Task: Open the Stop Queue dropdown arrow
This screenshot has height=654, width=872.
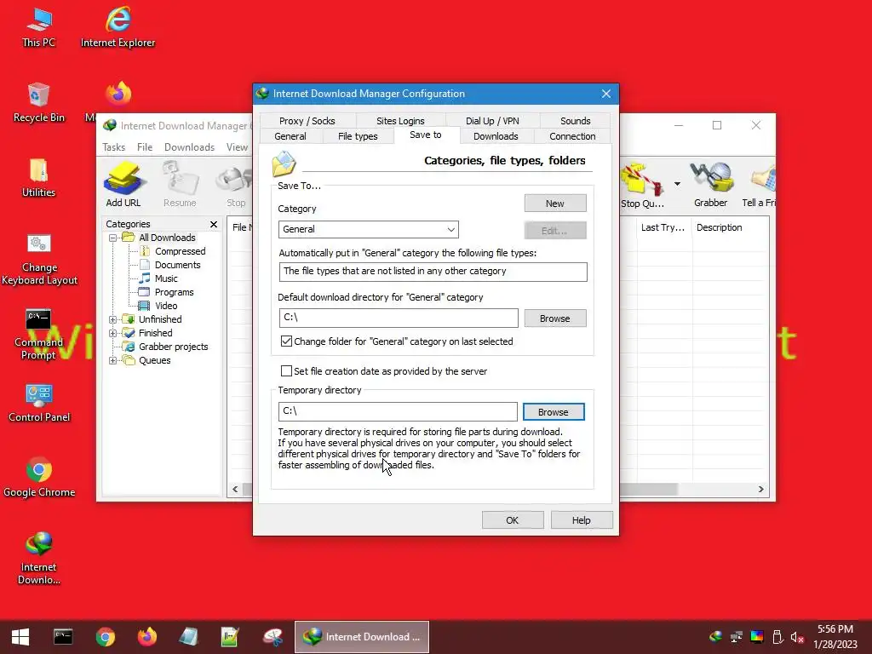Action: point(677,184)
